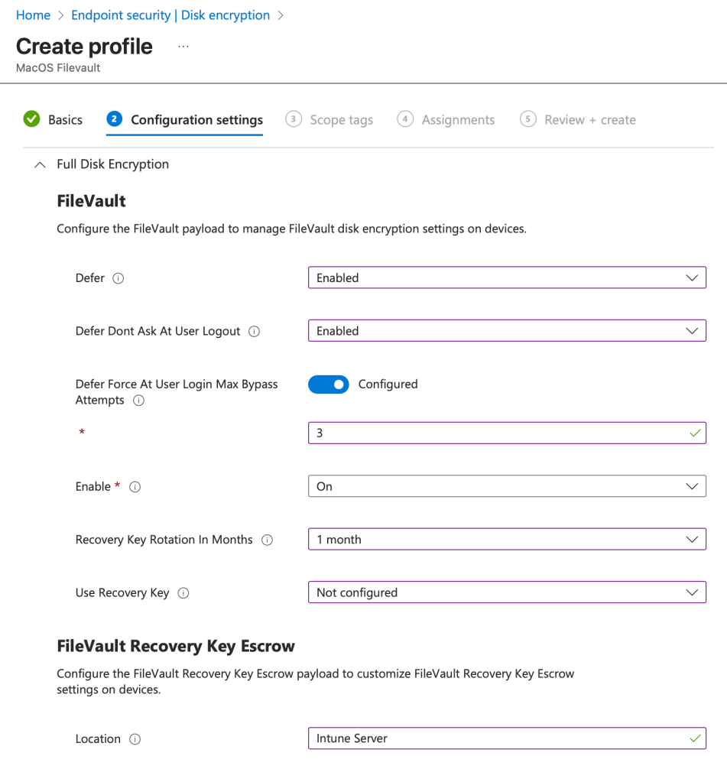Click the info icon next to Location
727x782 pixels.
[x=135, y=739]
